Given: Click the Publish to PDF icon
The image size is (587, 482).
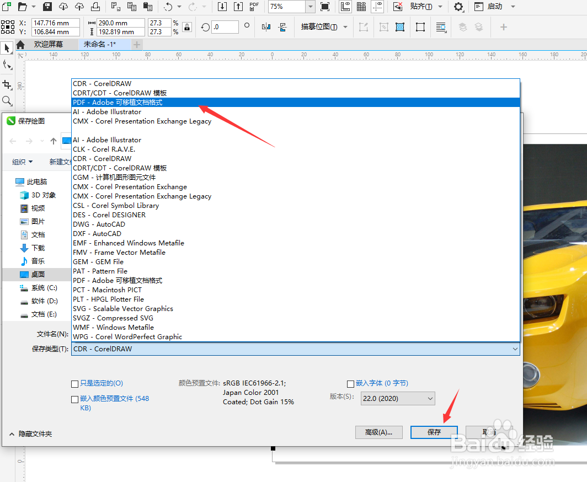Looking at the screenshot, I should point(254,7).
